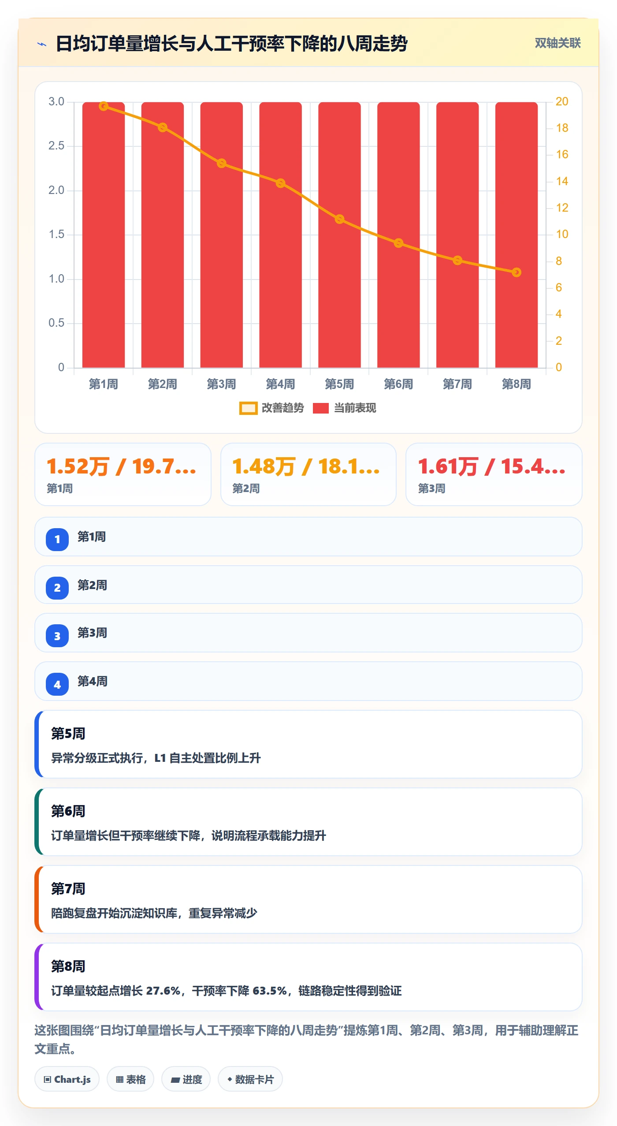This screenshot has width=617, height=1126.
Task: Click the number 2 badge in the list
Action: point(57,588)
